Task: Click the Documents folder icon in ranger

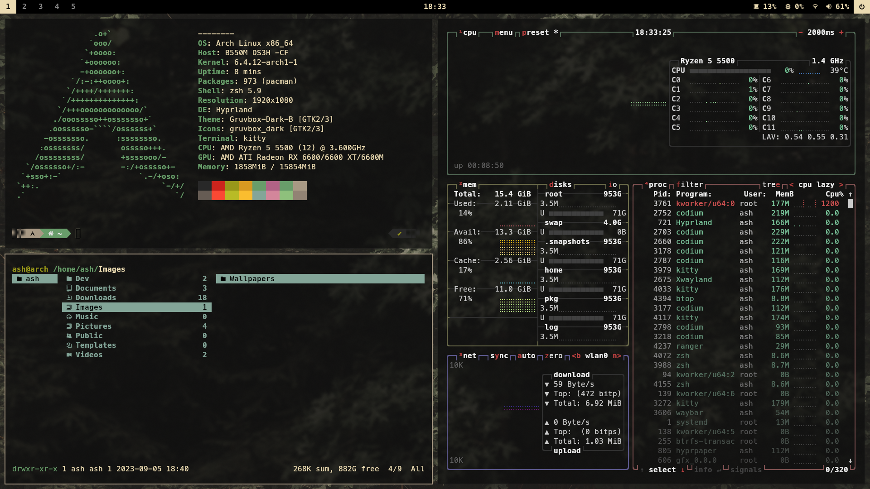Action: 69,288
